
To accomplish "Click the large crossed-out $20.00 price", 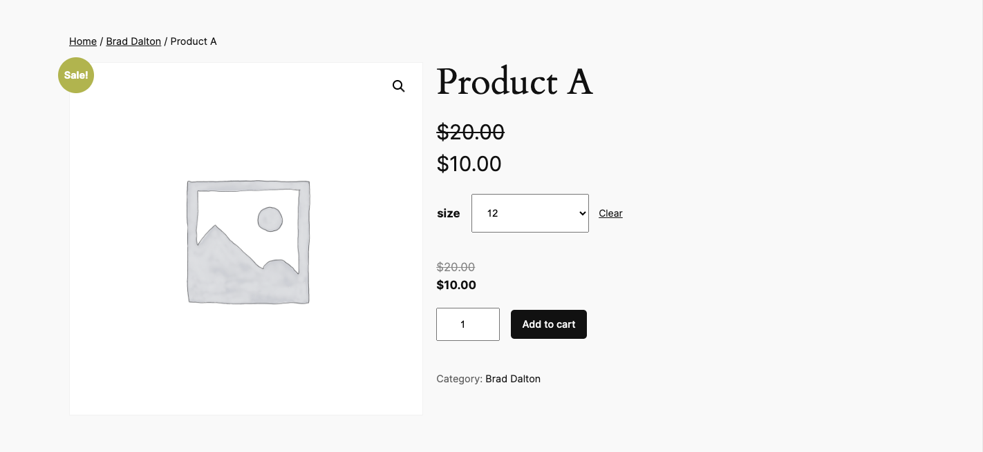I will [x=471, y=132].
